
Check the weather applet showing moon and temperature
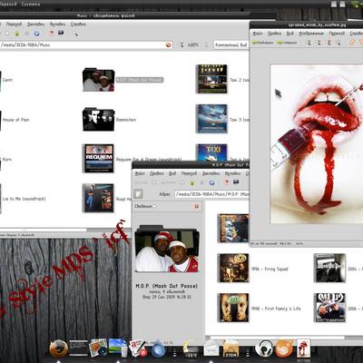point(191,348)
